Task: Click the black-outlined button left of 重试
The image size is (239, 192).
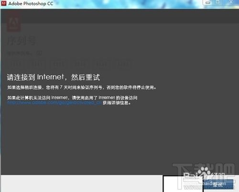Action: pyautogui.click(x=183, y=184)
